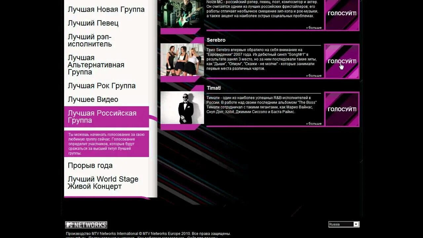Open the Serebro trio photo thumbnail
423x238 pixels.
coord(182,59)
